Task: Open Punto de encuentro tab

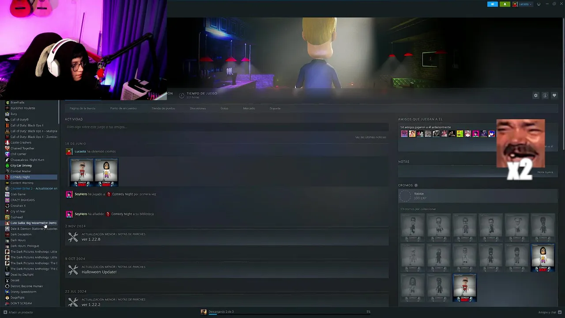Action: (123, 108)
